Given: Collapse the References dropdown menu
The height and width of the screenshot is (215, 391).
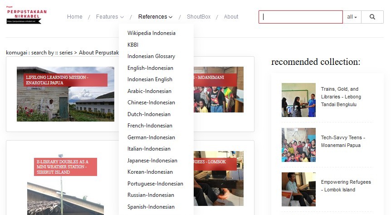Looking at the screenshot, I should click(155, 17).
